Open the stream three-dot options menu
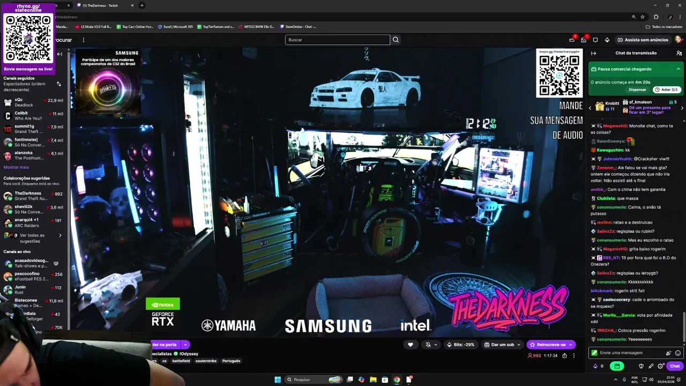Screen dimensions: 686x386 [x=573, y=355]
